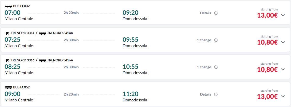This screenshot has height=107, width=291.
Task: Click the info icon next to Details on 07:00 trip
Action: (216, 13)
